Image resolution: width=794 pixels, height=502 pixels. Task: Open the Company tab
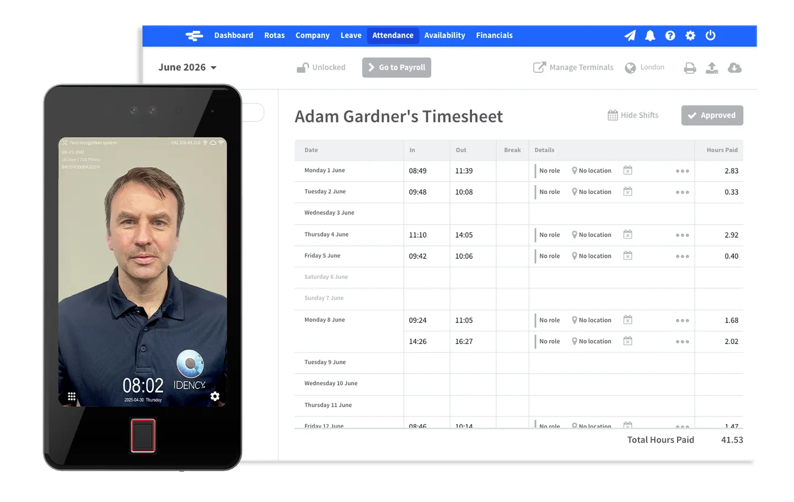click(313, 35)
